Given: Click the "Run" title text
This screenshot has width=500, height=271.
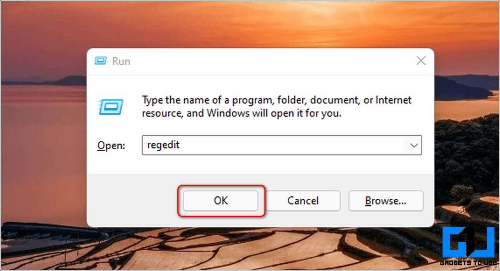Looking at the screenshot, I should click(121, 61).
